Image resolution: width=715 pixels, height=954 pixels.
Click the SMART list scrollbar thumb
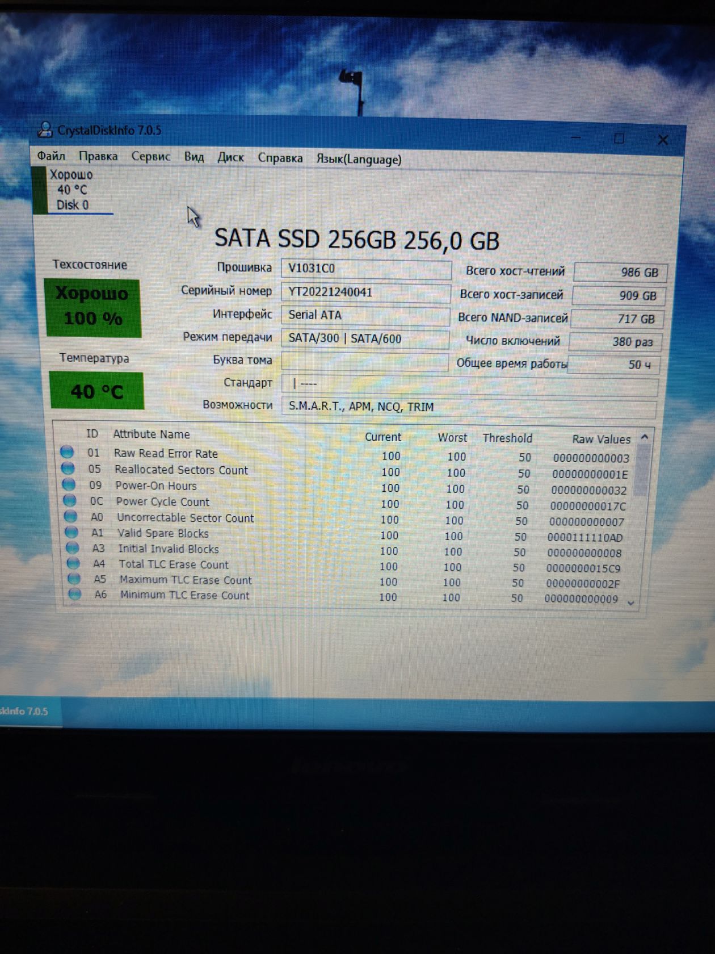(641, 470)
